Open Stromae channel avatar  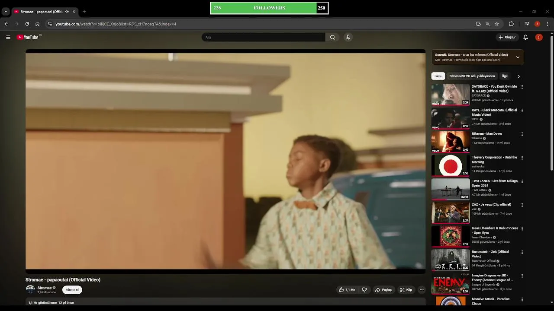(30, 289)
